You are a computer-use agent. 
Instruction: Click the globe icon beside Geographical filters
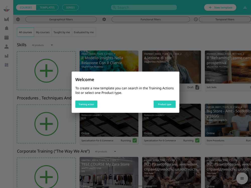click(x=18, y=19)
